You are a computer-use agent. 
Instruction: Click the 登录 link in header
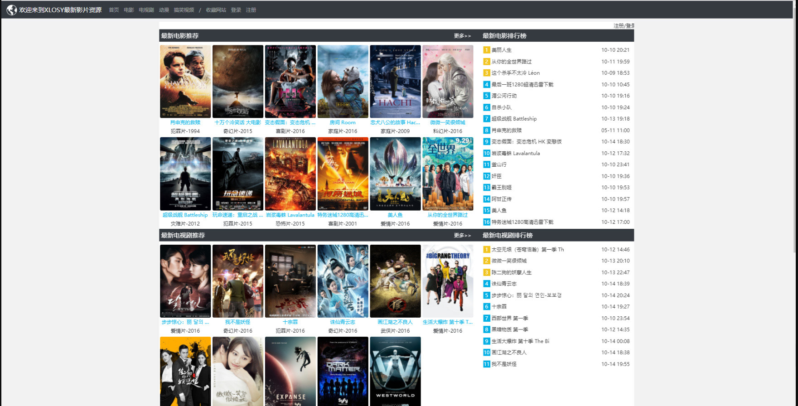[236, 10]
